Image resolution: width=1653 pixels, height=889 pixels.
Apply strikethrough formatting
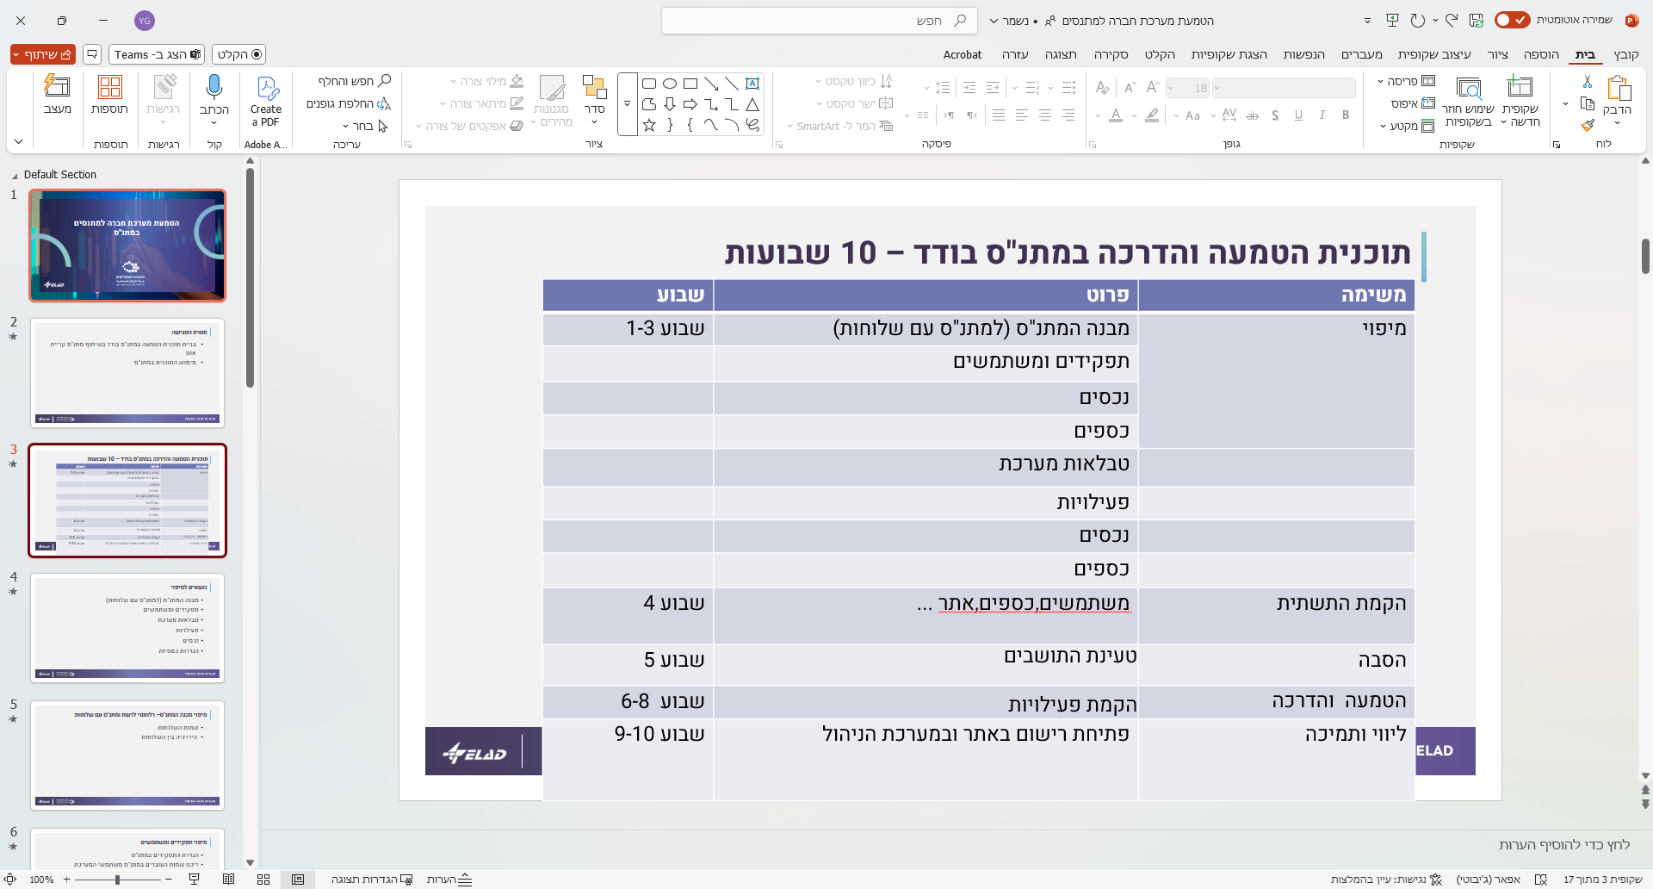coord(1252,115)
